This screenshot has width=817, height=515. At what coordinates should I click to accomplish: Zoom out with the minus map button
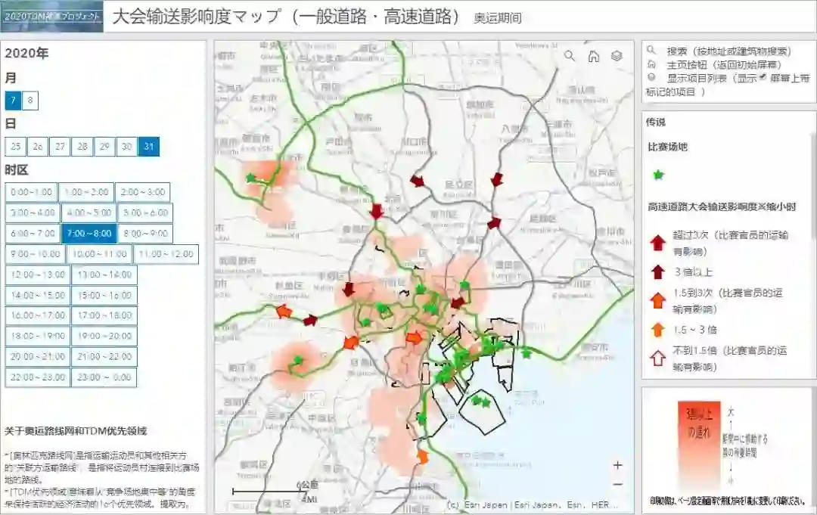(617, 484)
